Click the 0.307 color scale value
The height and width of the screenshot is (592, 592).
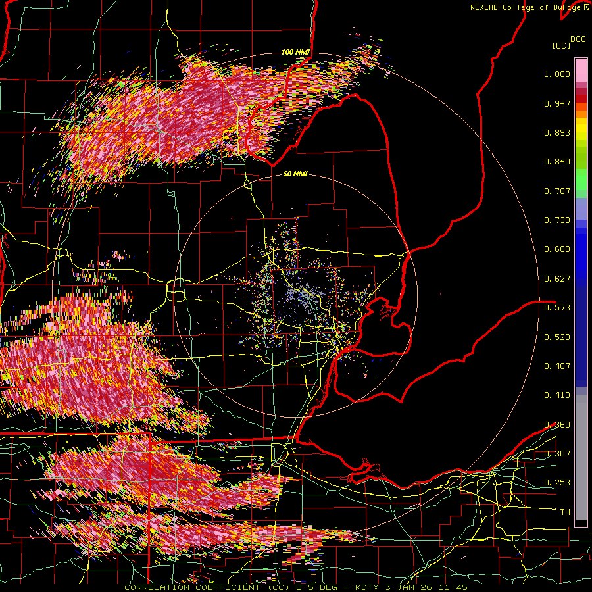[x=557, y=454]
